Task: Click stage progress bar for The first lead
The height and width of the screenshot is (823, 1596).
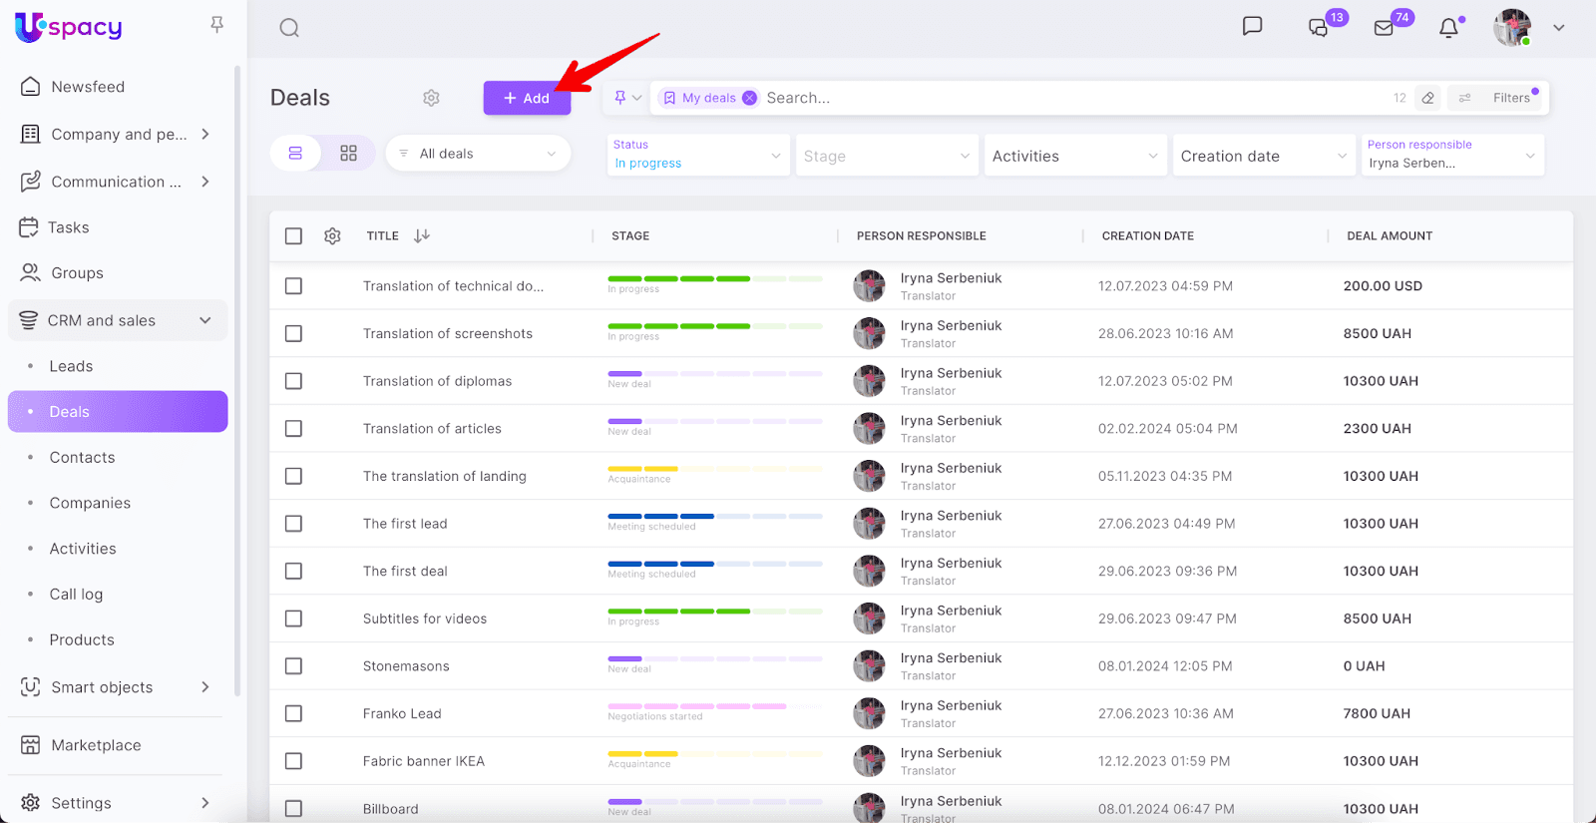Action: click(x=714, y=517)
